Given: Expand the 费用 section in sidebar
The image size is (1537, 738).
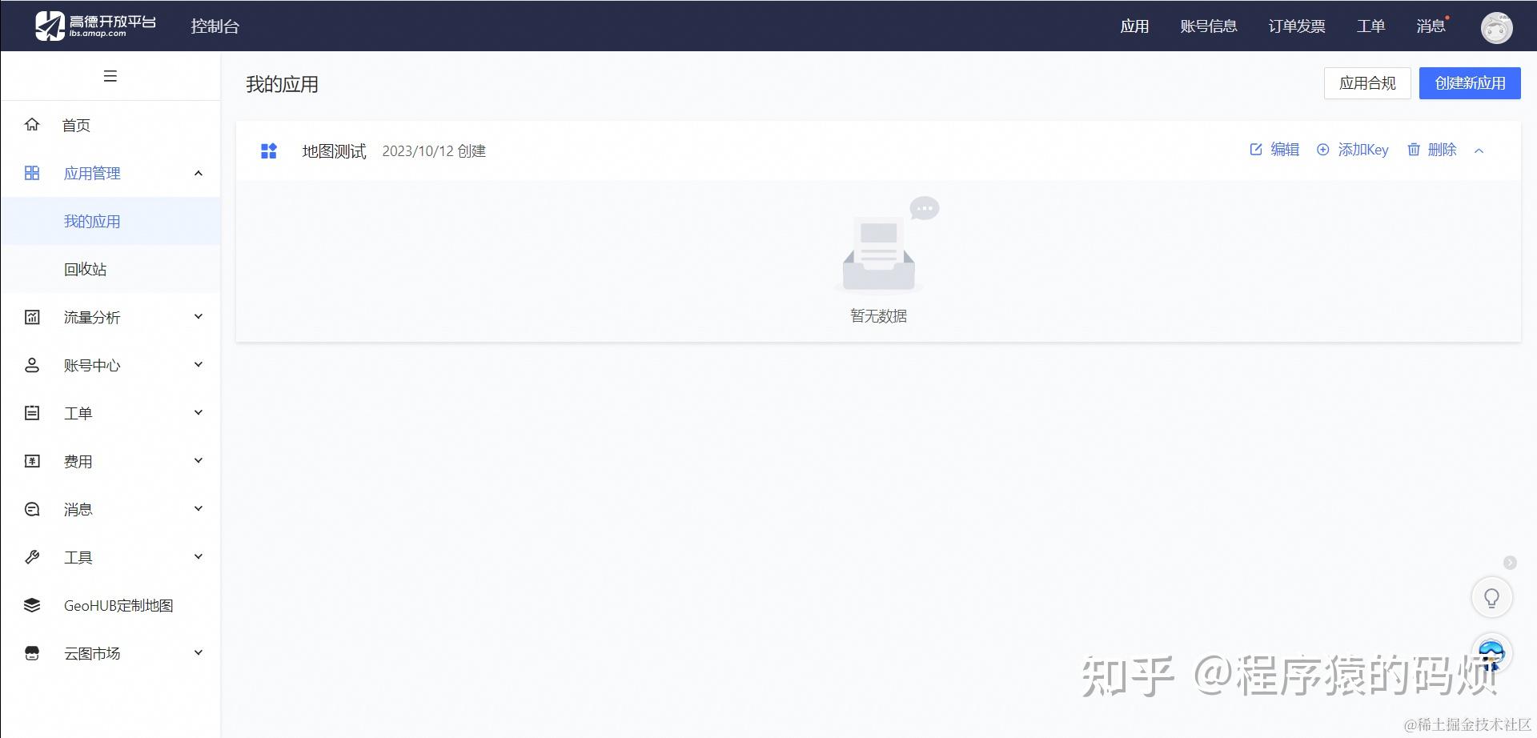Looking at the screenshot, I should [198, 460].
